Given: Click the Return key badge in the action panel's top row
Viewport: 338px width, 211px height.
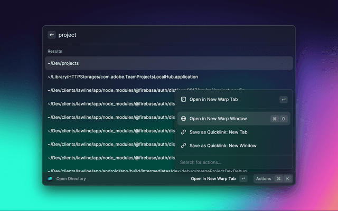Looking at the screenshot, I should [284, 99].
